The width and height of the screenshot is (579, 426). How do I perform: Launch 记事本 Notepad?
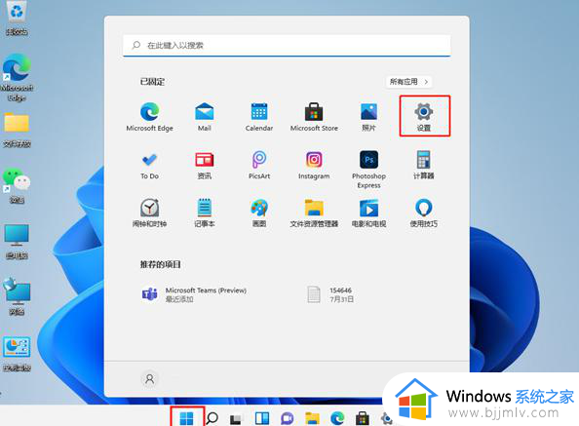204,213
